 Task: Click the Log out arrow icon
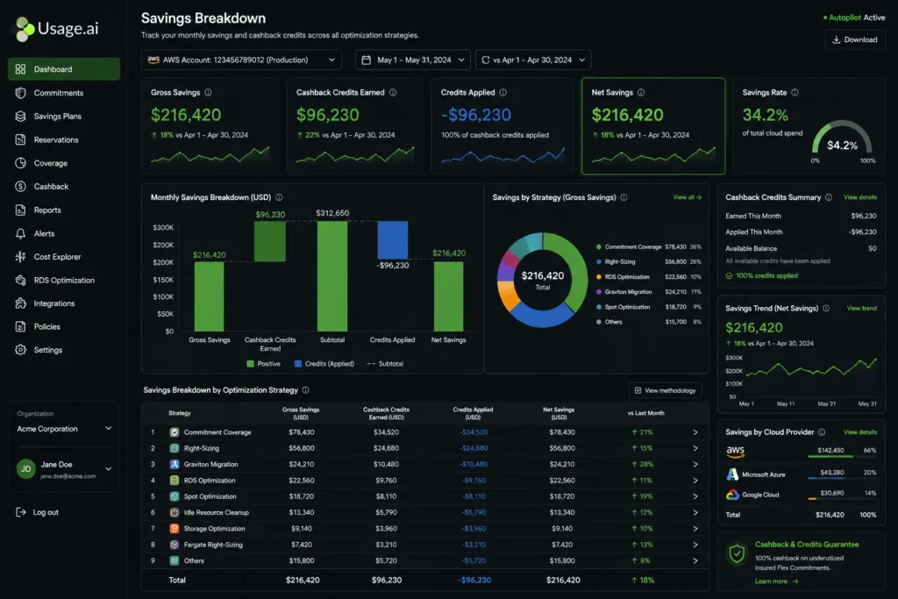click(21, 512)
